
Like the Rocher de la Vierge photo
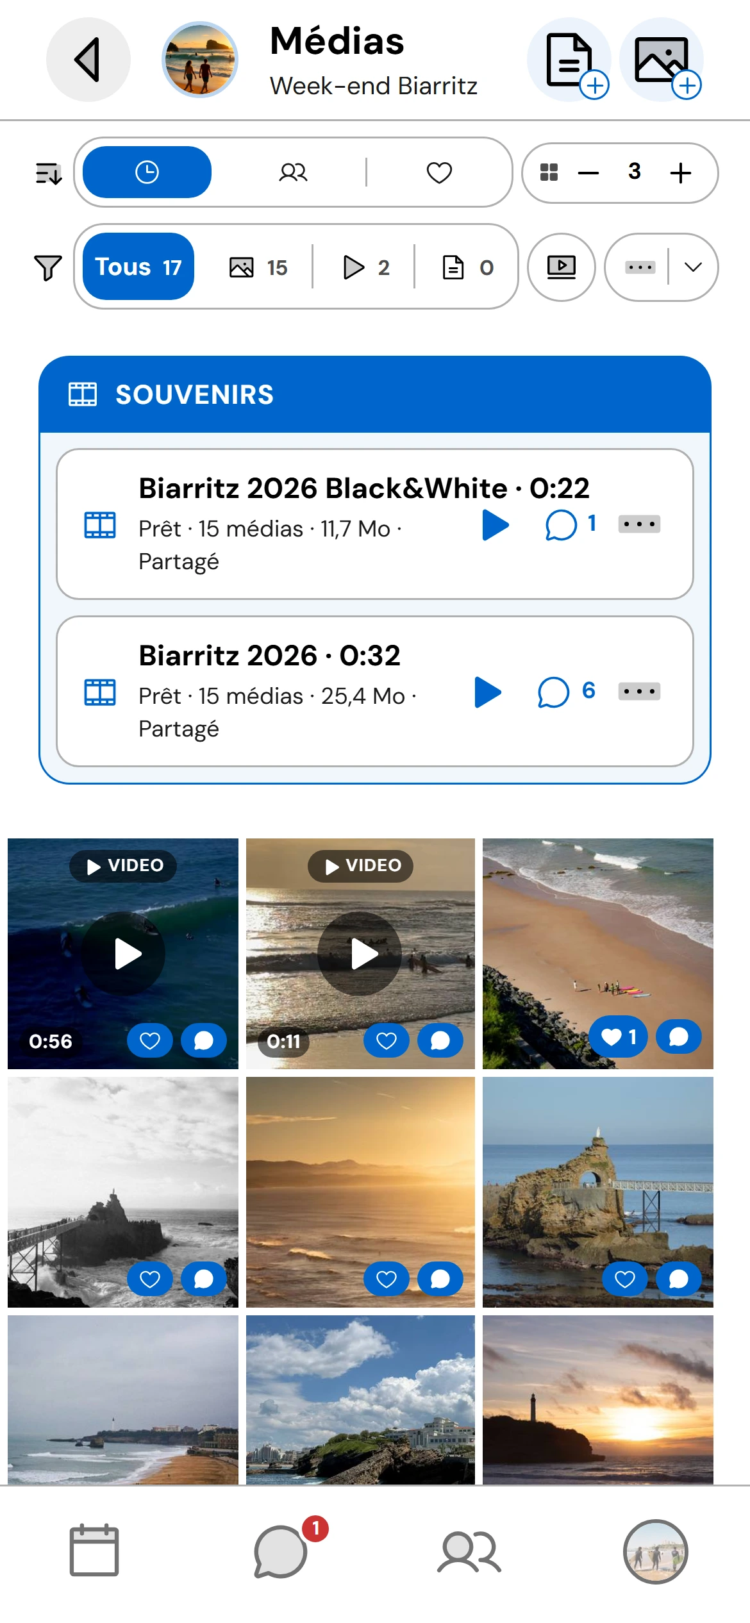pyautogui.click(x=625, y=1279)
